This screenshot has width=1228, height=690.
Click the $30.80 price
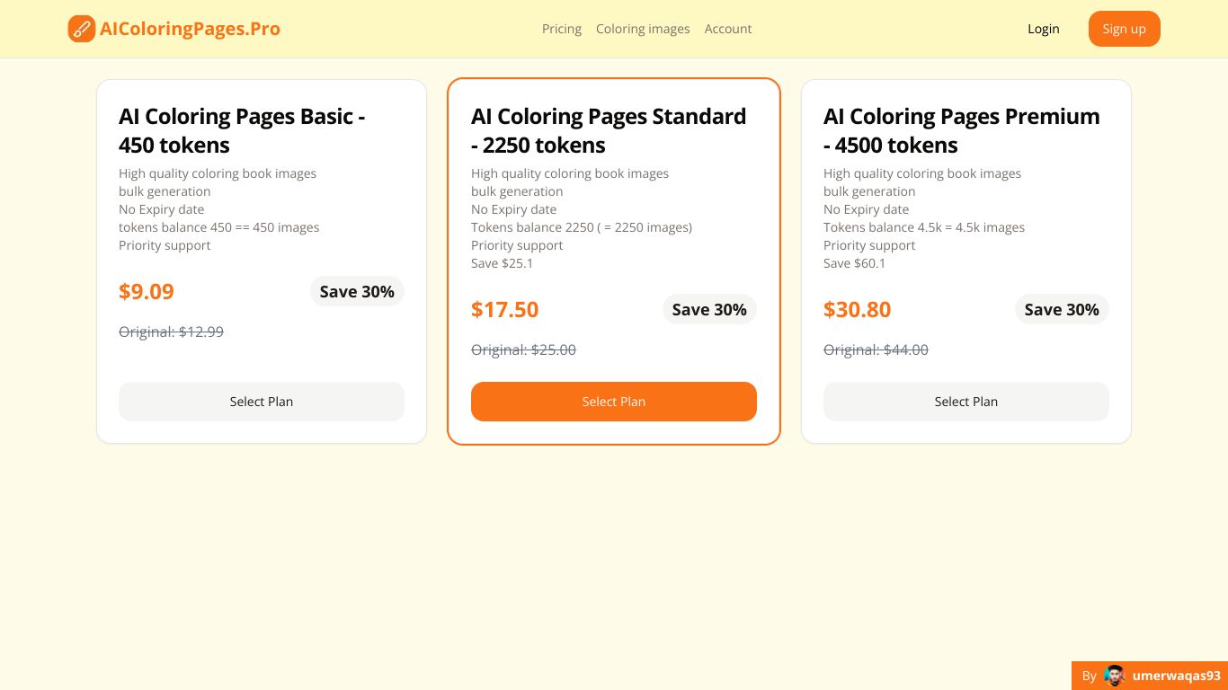[x=858, y=310]
